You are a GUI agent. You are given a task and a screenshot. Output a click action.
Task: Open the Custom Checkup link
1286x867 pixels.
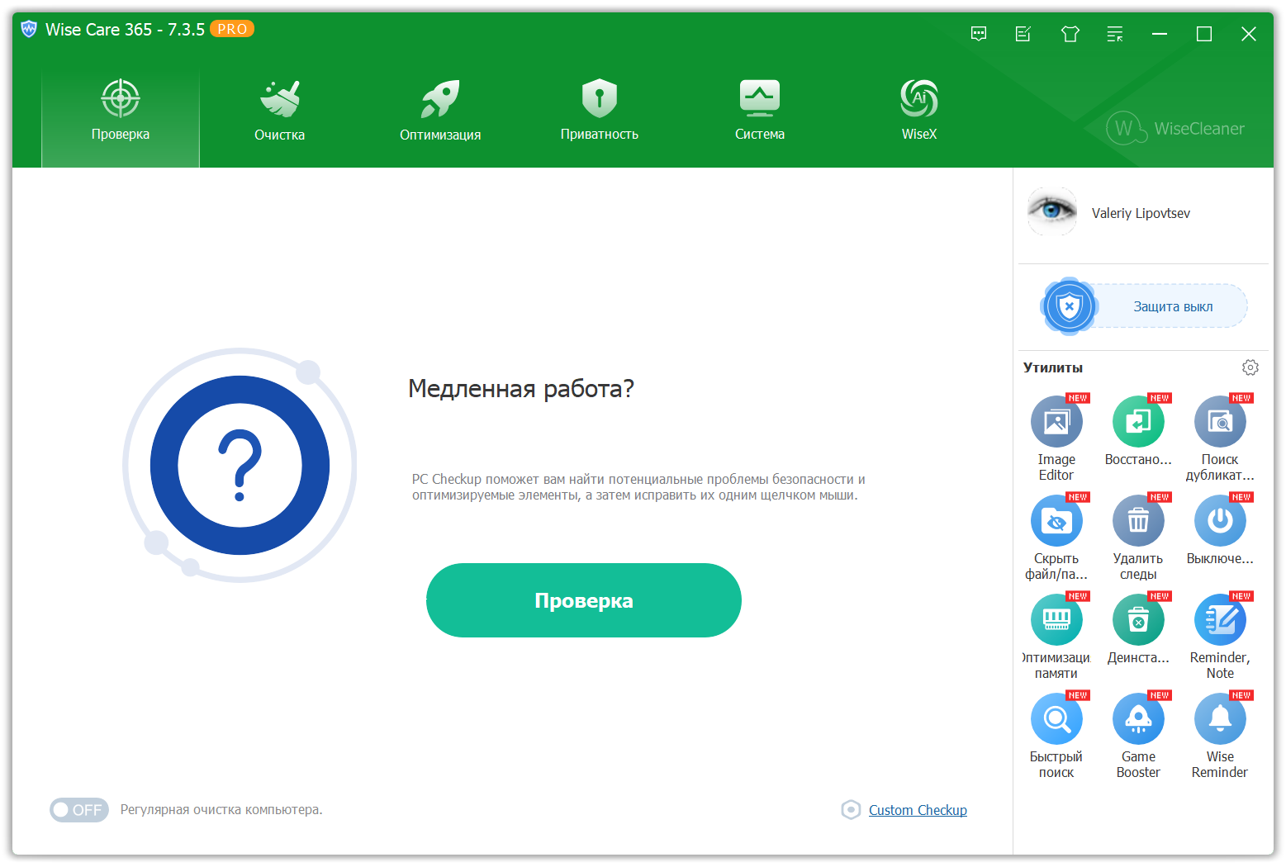917,810
